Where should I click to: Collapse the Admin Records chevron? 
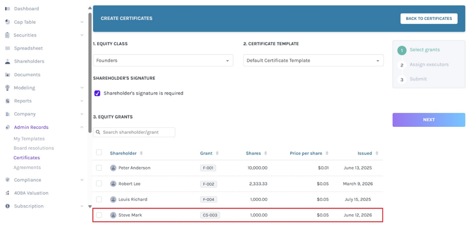click(x=82, y=127)
